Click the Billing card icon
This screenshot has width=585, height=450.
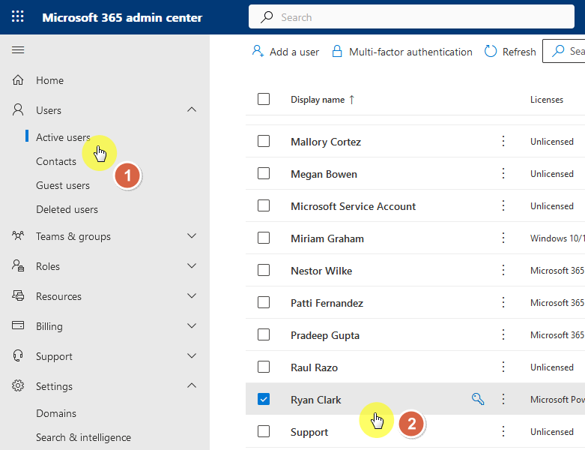click(18, 325)
